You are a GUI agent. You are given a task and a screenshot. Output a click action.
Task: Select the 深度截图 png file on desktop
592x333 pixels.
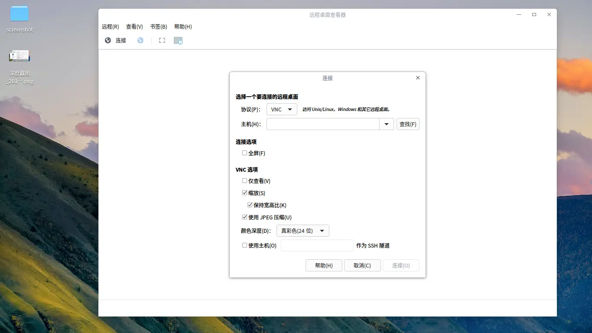pos(19,55)
